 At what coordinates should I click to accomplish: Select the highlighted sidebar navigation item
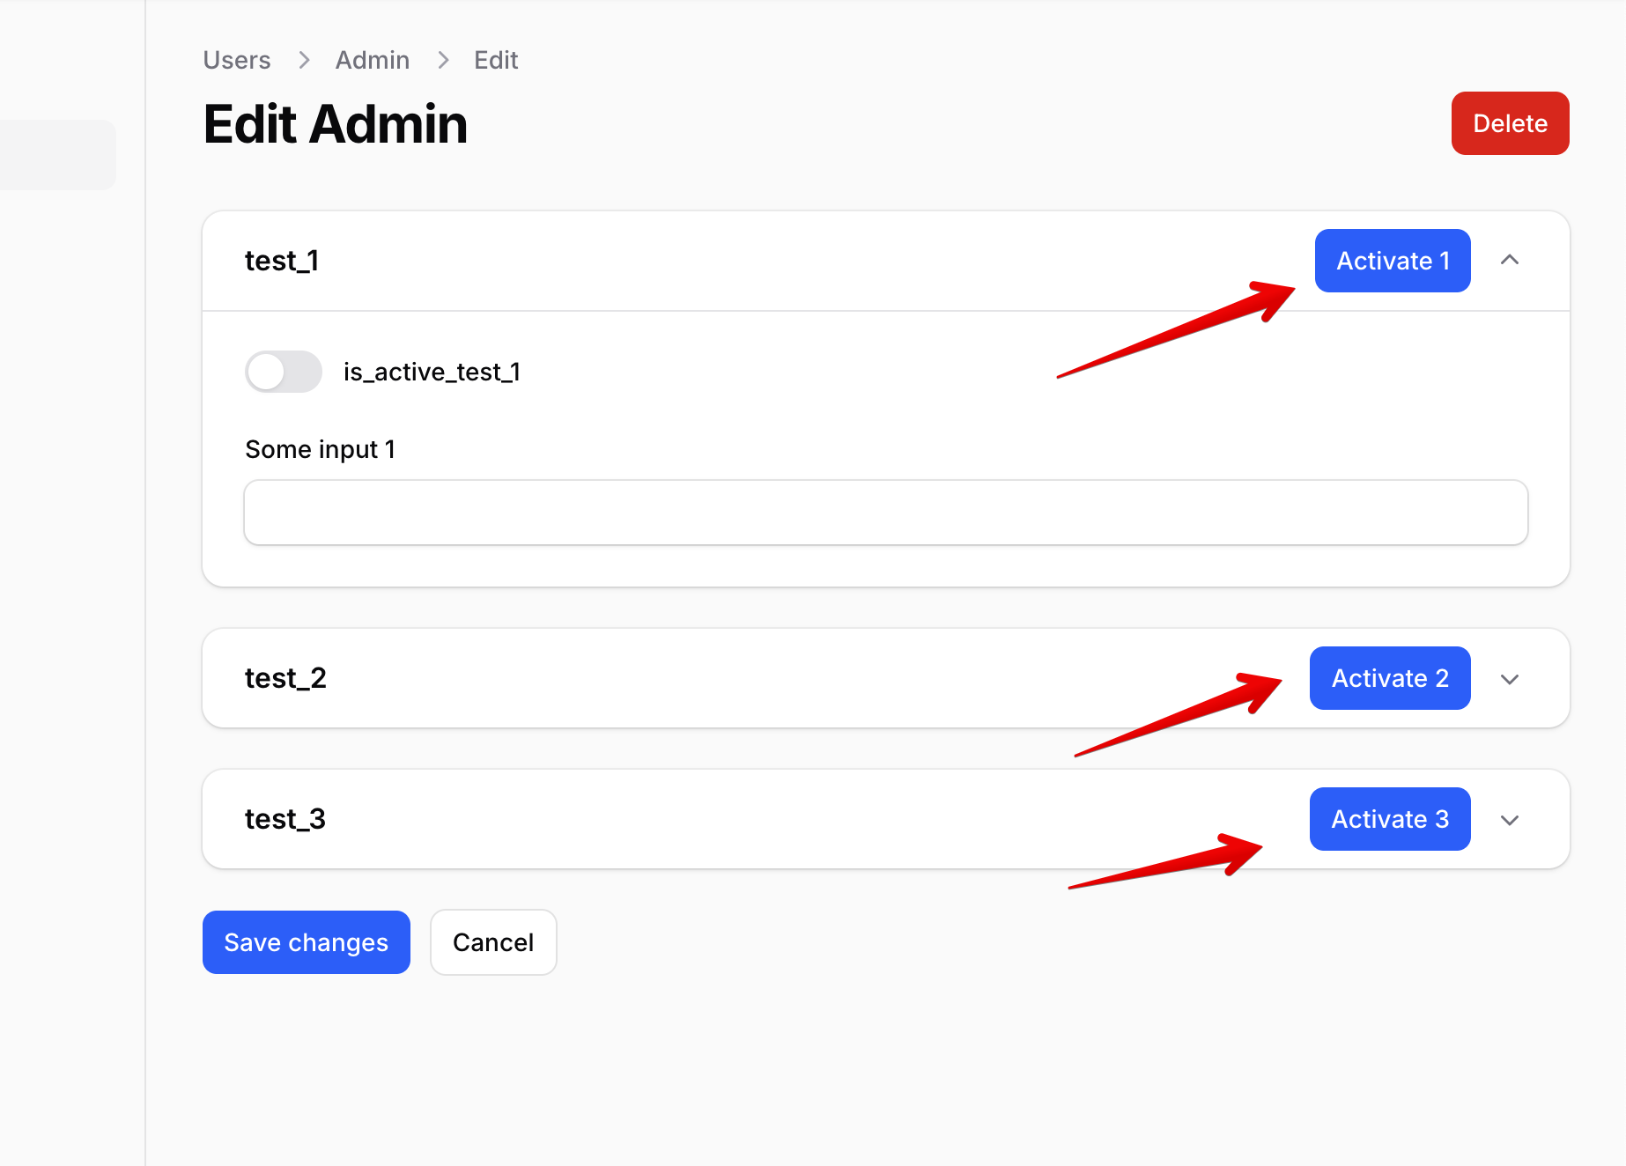coord(57,155)
